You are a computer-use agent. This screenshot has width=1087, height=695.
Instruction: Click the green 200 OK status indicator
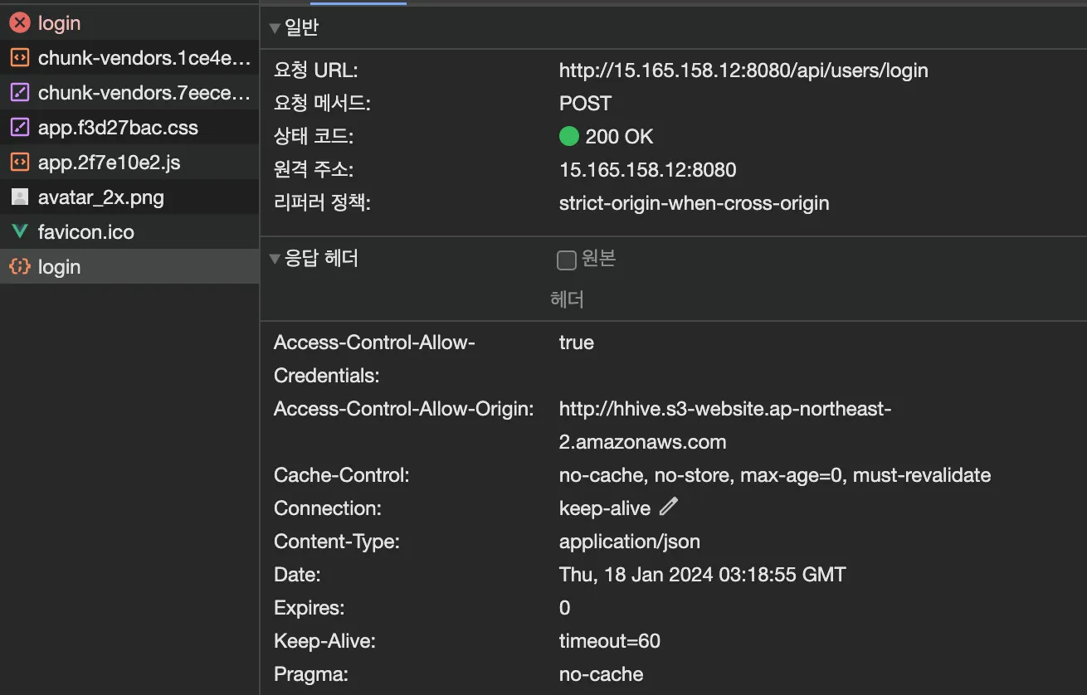tap(568, 136)
